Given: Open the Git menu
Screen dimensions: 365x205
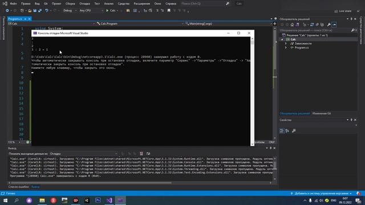Looking at the screenshot, I should (x=46, y=4).
